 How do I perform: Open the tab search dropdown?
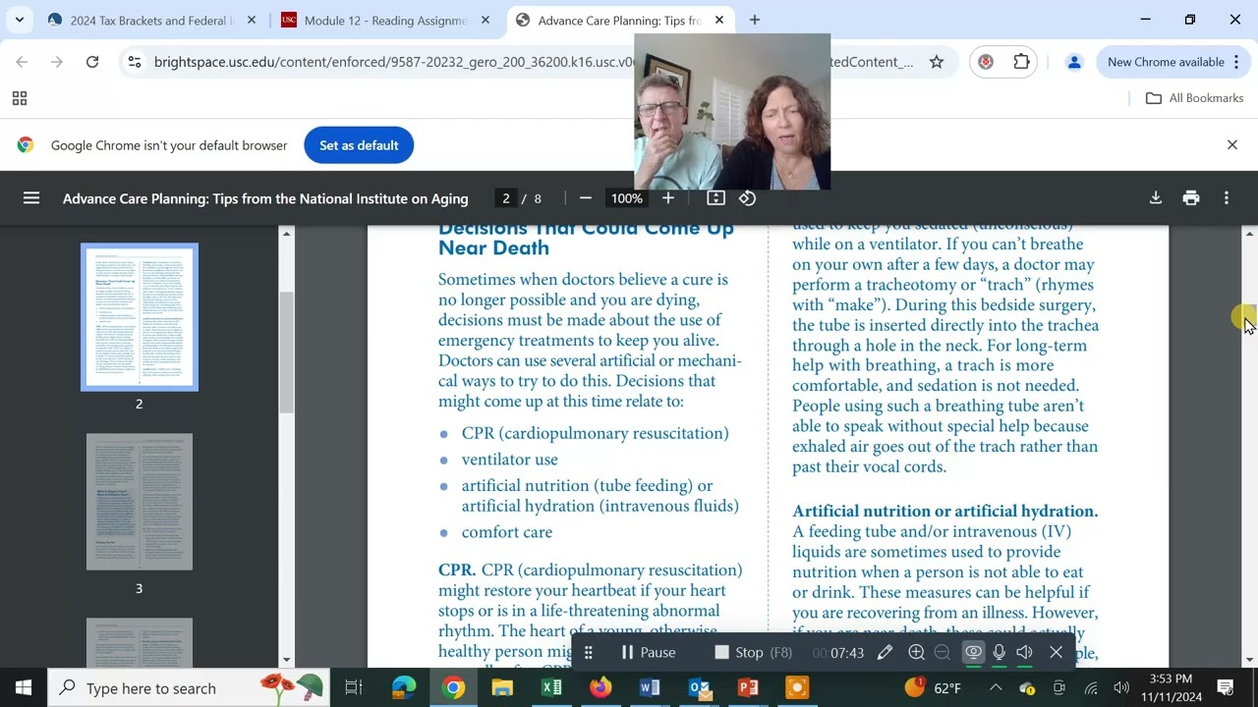19,20
